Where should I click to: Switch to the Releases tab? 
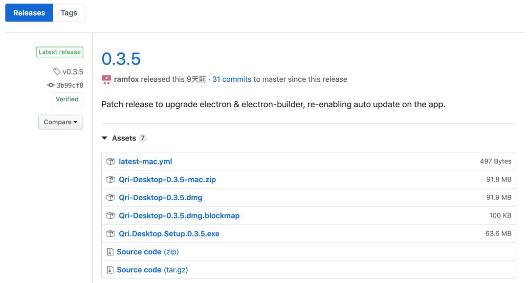[29, 13]
